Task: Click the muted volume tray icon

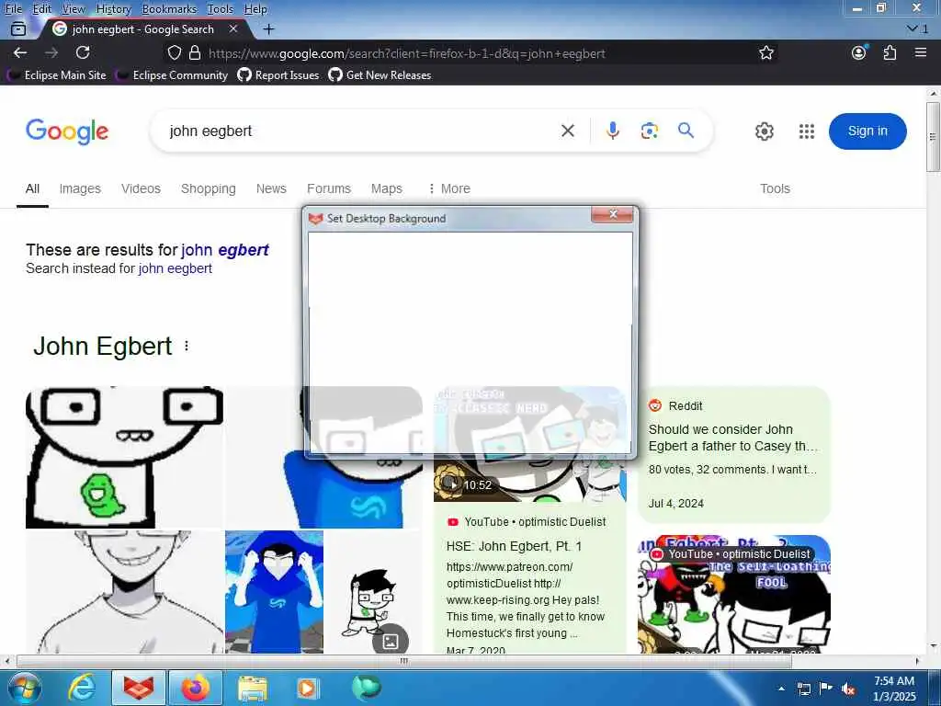Action: [x=848, y=689]
